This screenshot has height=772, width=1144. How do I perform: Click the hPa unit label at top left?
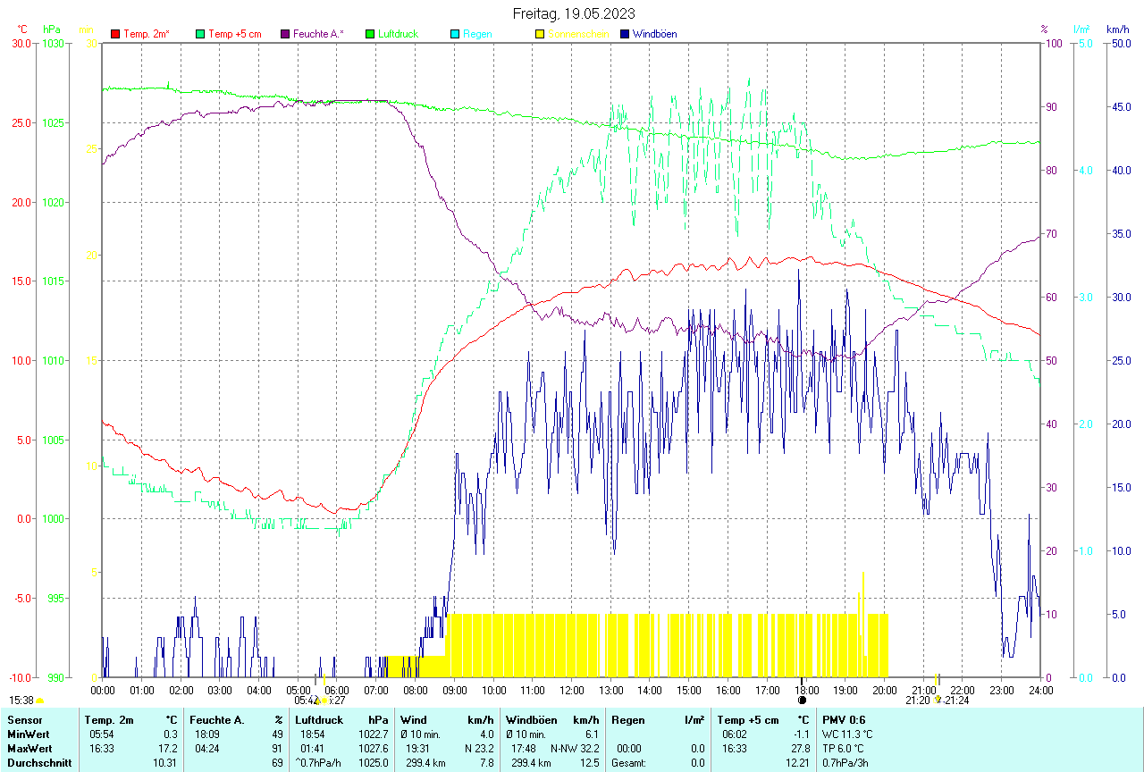(x=52, y=29)
